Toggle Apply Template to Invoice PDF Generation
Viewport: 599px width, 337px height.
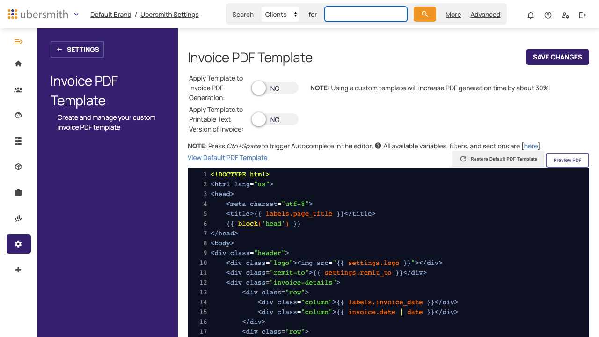point(275,88)
